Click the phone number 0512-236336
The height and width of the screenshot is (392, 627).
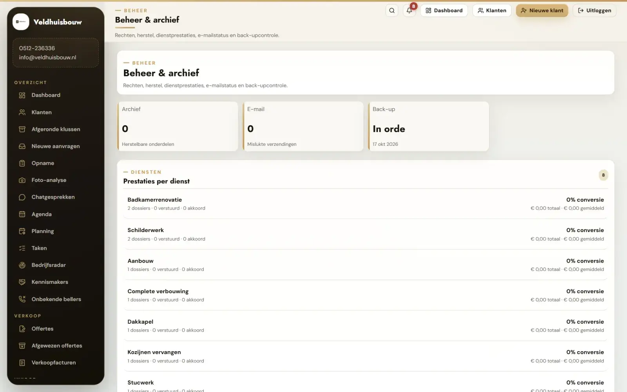tap(37, 48)
